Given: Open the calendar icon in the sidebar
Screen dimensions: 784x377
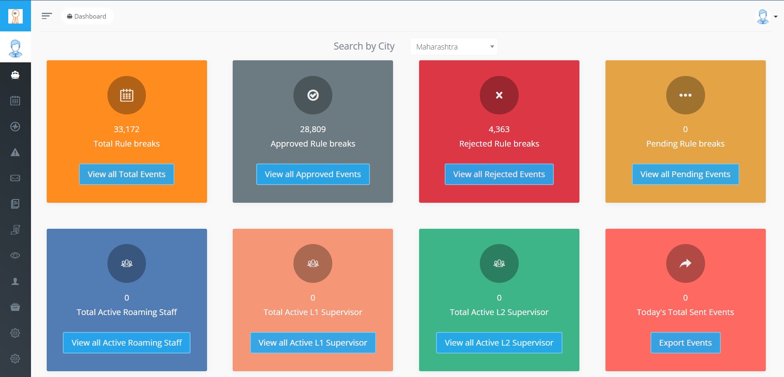Looking at the screenshot, I should click(15, 100).
